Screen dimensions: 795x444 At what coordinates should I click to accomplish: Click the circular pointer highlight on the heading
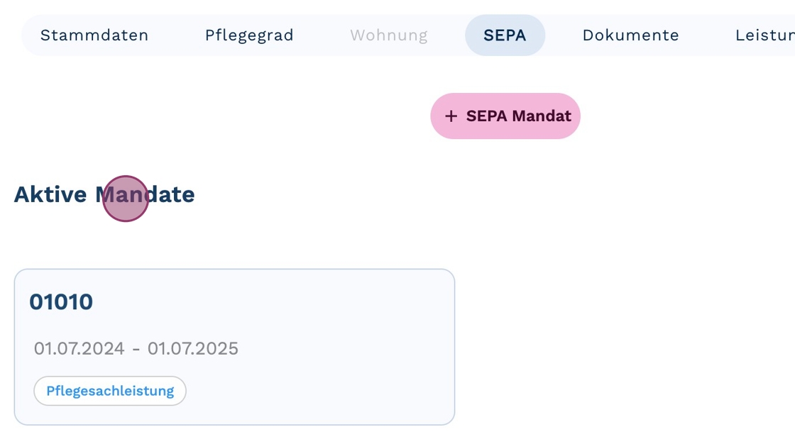click(126, 199)
